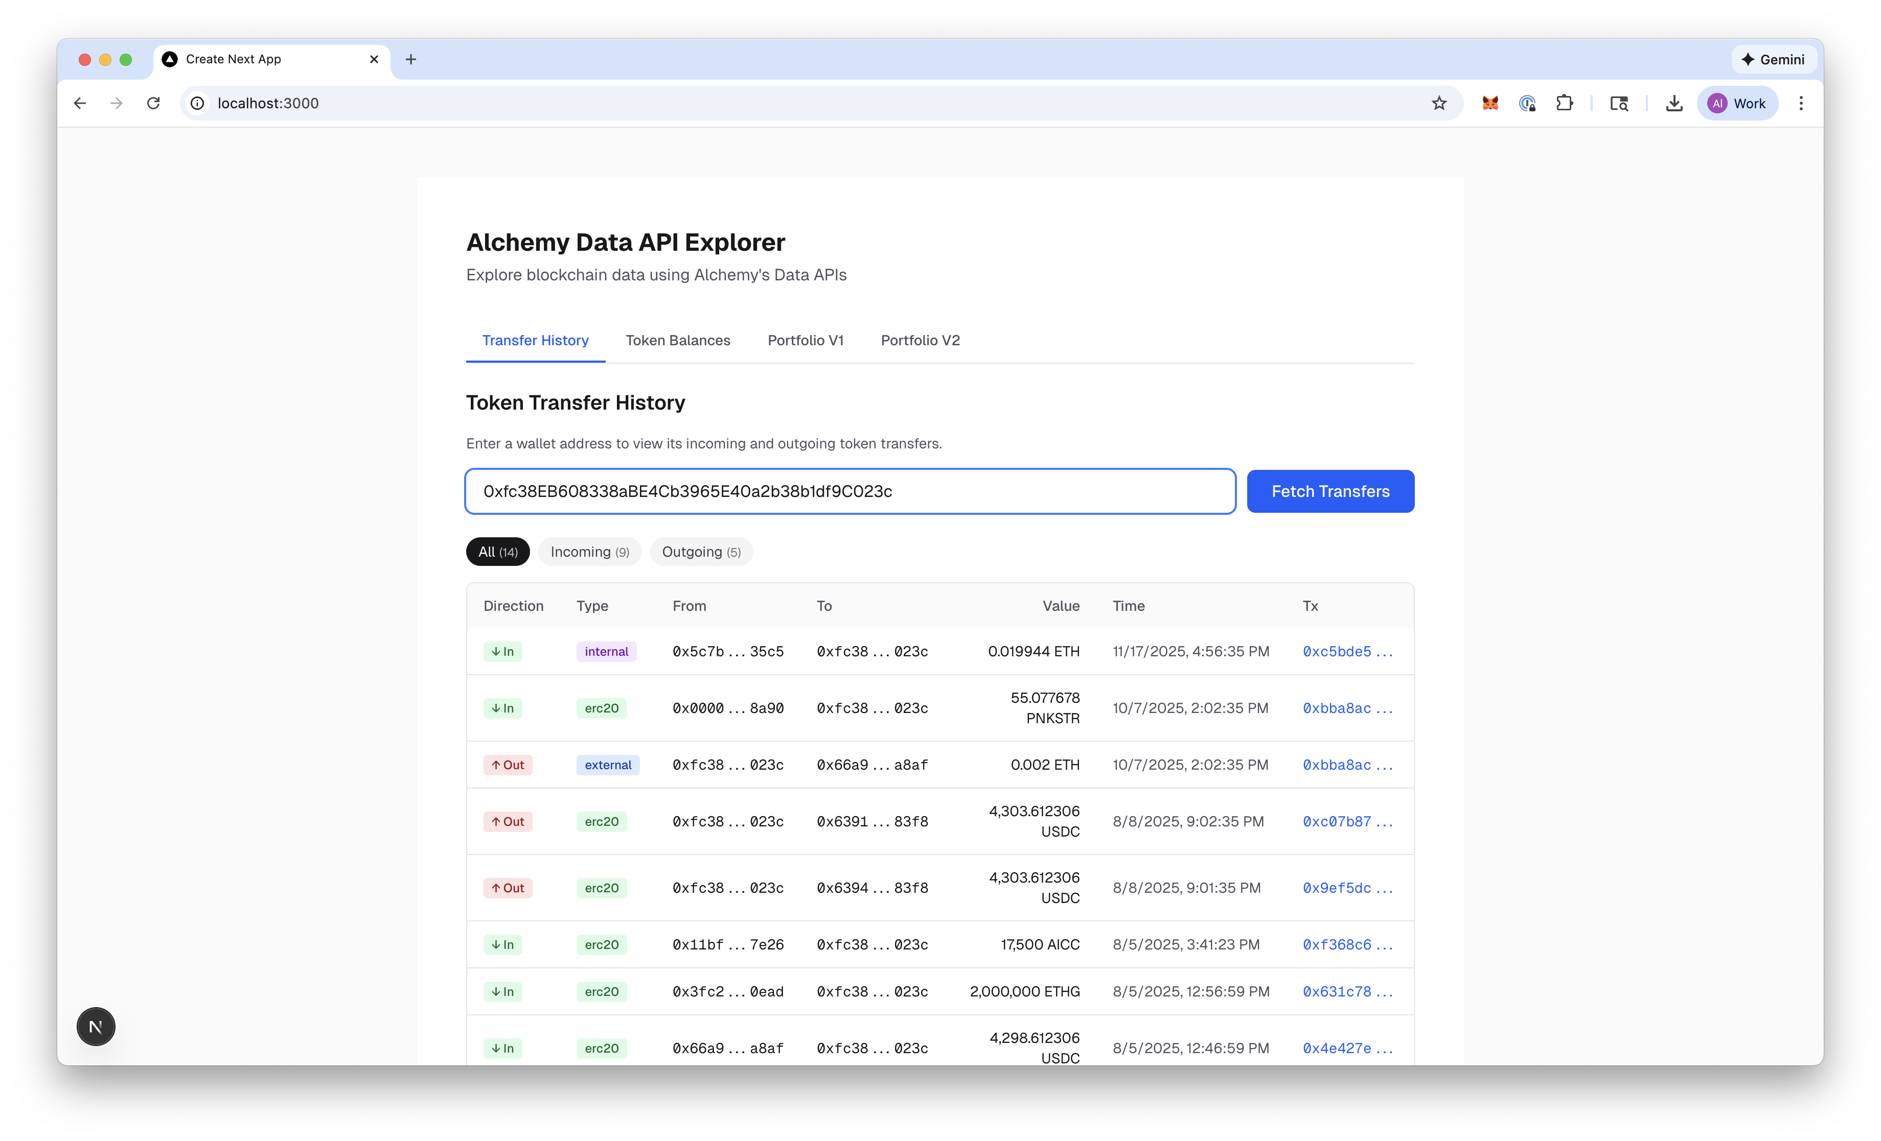
Task: Switch to the Token Balances tab
Action: click(x=678, y=340)
